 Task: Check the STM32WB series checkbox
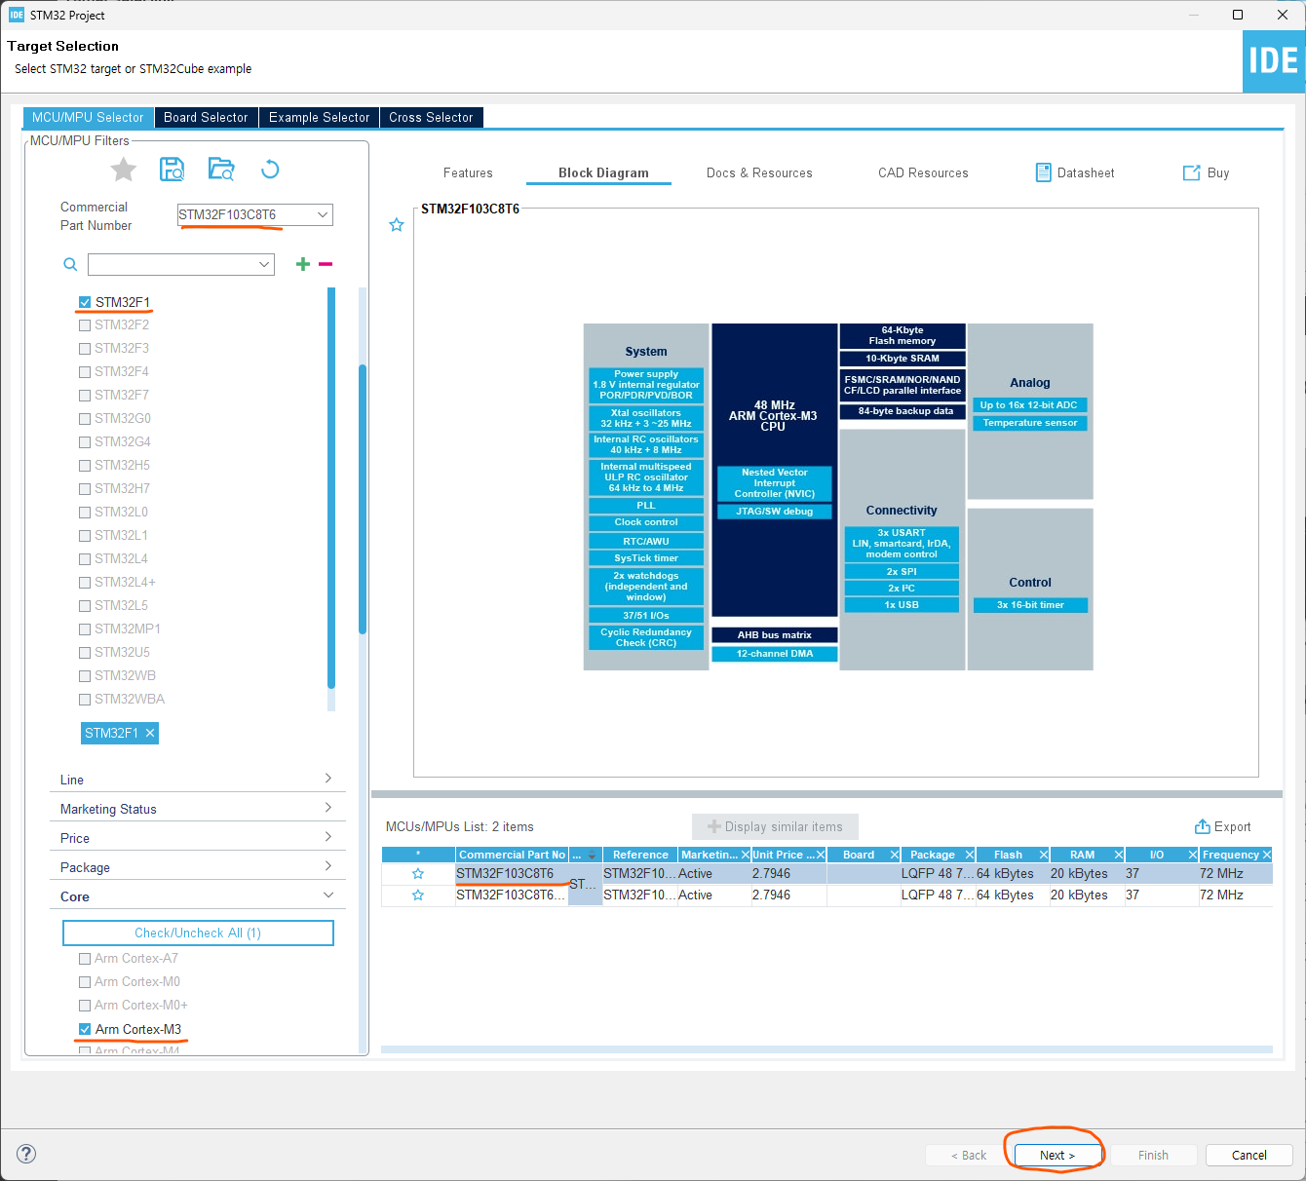coord(85,676)
